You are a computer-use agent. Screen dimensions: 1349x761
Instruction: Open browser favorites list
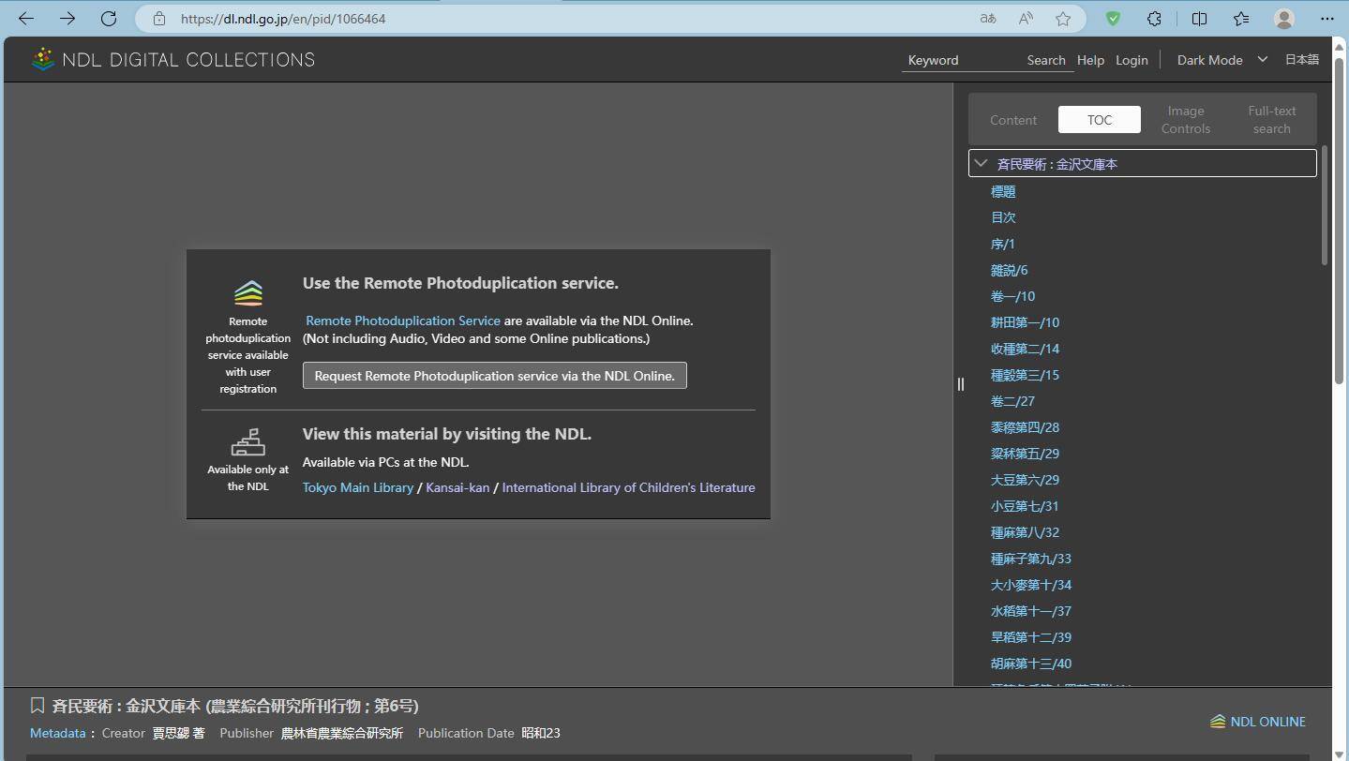coord(1241,19)
